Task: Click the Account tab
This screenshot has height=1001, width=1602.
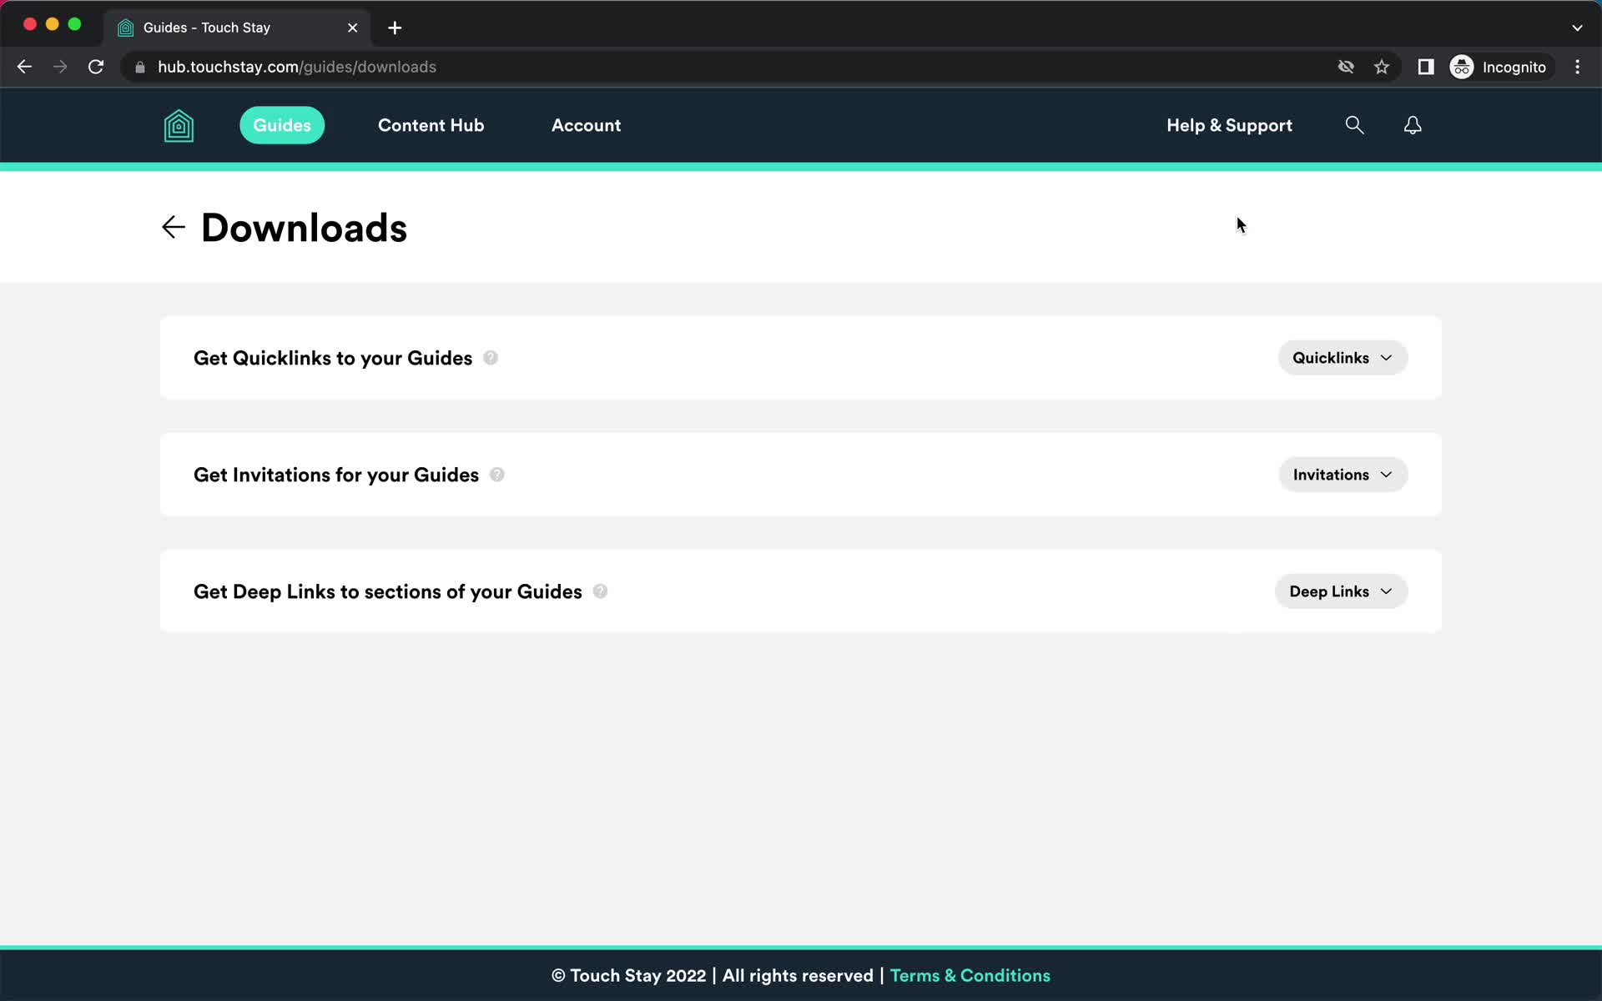Action: click(586, 124)
